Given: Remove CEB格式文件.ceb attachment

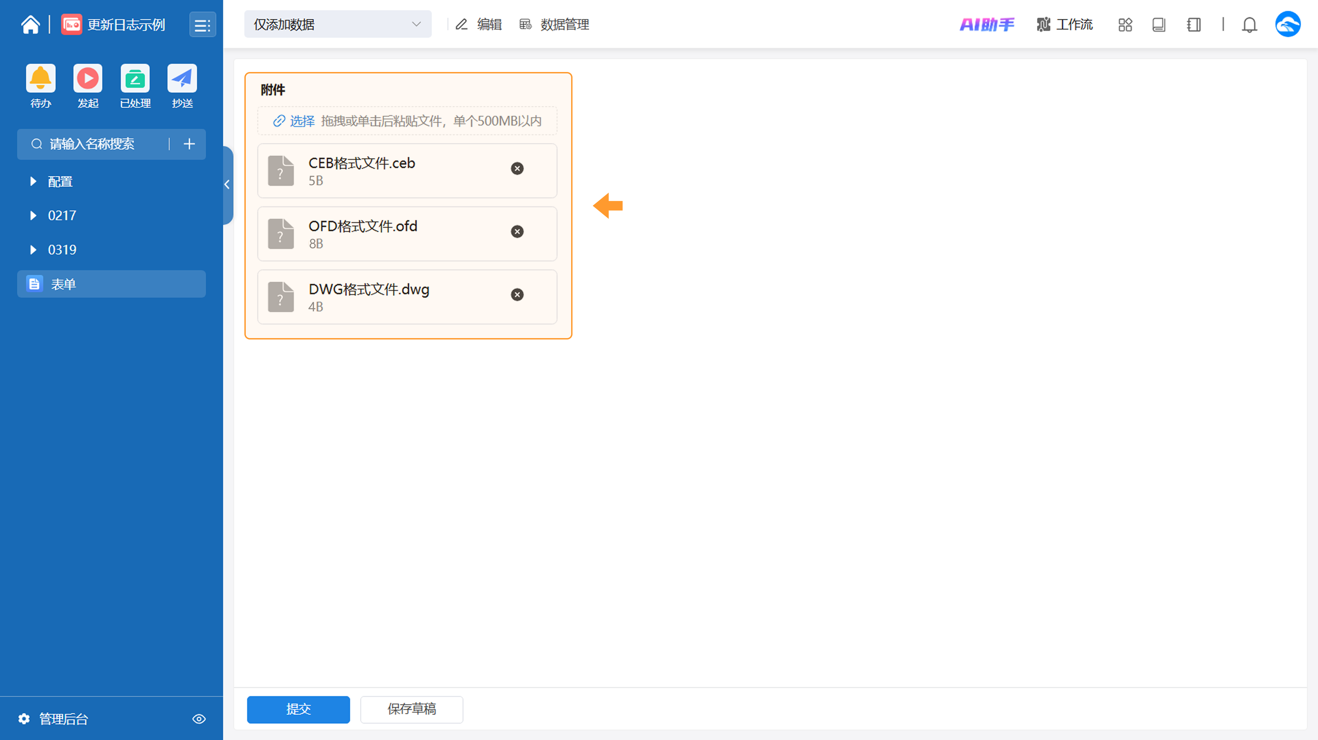Looking at the screenshot, I should (x=517, y=169).
